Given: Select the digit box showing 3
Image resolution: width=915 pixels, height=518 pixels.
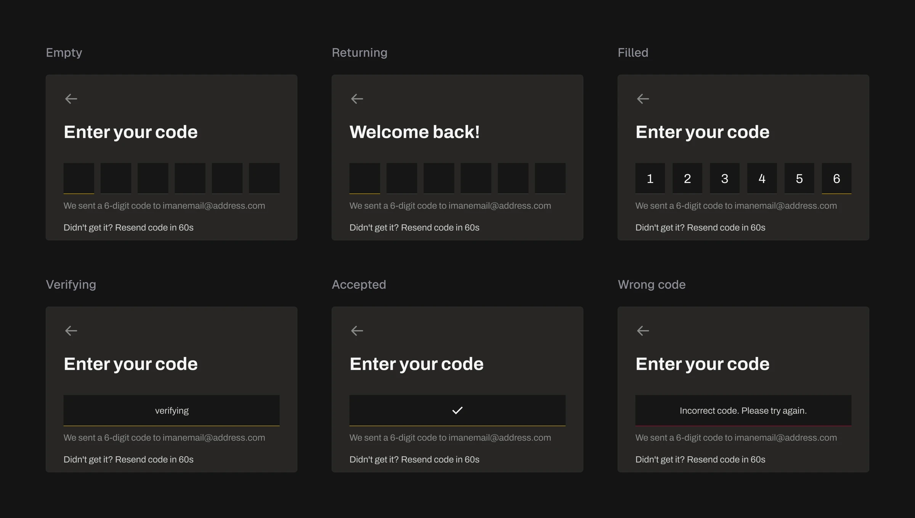Looking at the screenshot, I should [x=725, y=178].
